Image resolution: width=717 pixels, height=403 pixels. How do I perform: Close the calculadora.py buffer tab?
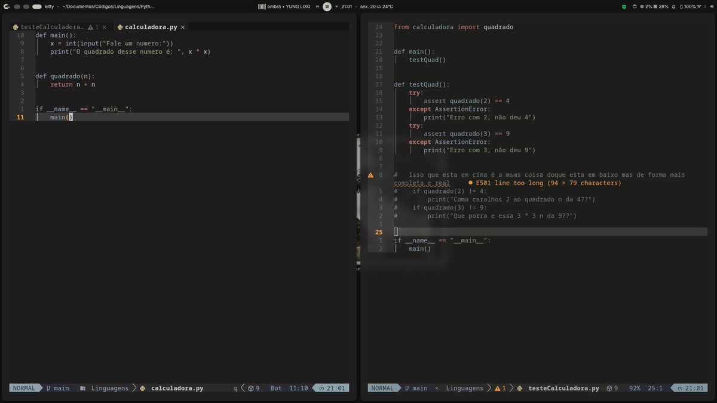point(183,27)
